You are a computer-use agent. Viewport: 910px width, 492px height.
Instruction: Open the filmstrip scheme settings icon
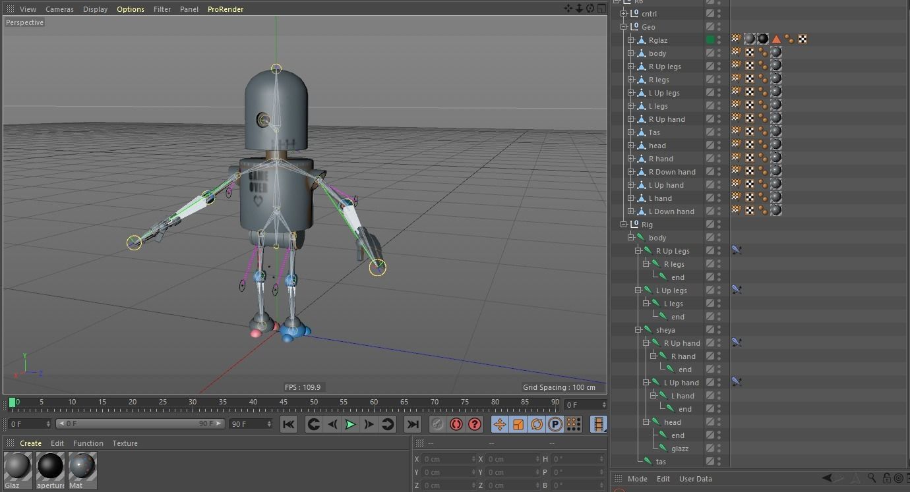598,424
